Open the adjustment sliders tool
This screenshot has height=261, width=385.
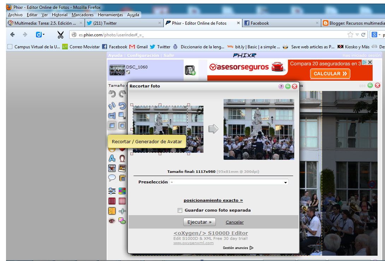[x=112, y=191]
